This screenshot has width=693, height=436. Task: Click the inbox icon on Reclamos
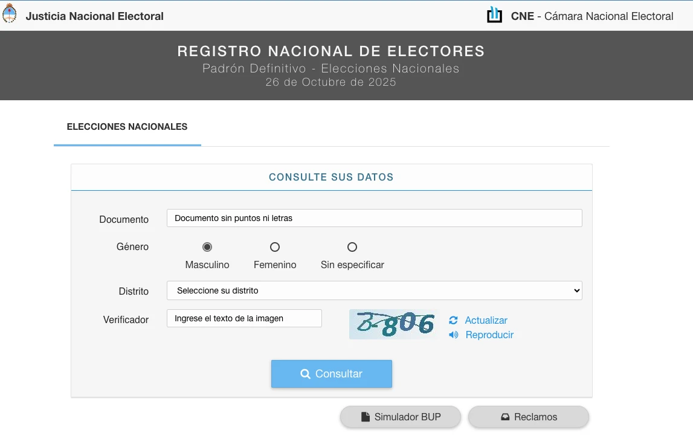tap(505, 417)
